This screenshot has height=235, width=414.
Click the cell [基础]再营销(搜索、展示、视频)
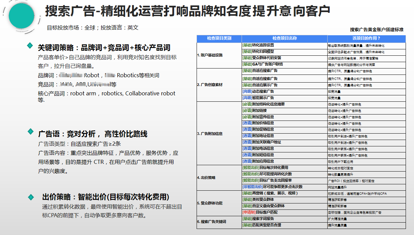pos(285,193)
